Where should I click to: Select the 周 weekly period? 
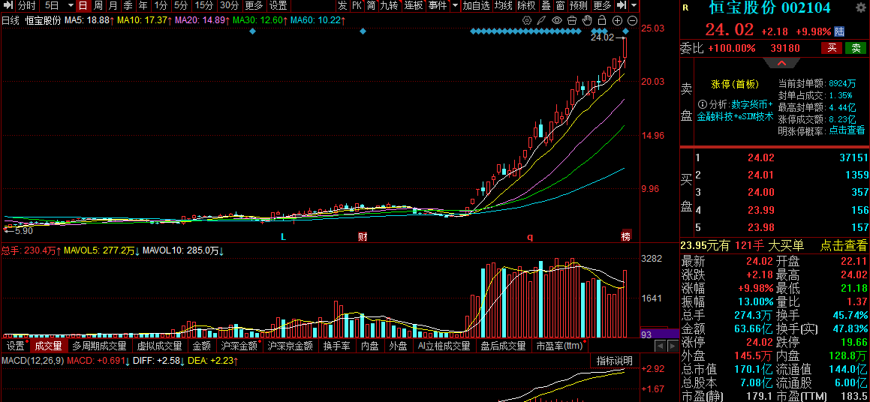point(98,6)
